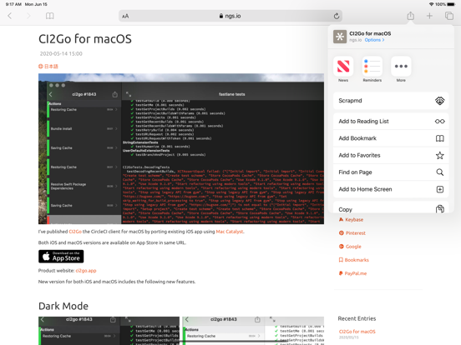The width and height of the screenshot is (461, 345).
Task: Open the dark mode screenshot thumbnail
Action: 109,331
